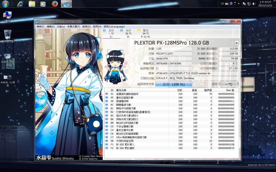The height and width of the screenshot is (172, 276).
Task: Click the large Shizuku character image
Action: click(69, 94)
